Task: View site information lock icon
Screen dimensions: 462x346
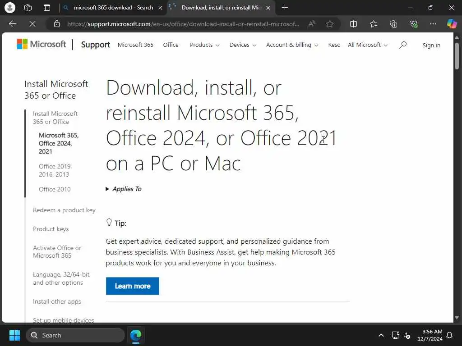Action: coord(57,24)
